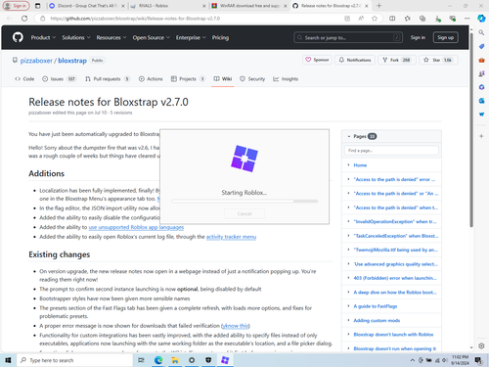Viewport: 489px width, 367px height.
Task: Open Microsoft Edge from taskbar
Action: pos(158,360)
